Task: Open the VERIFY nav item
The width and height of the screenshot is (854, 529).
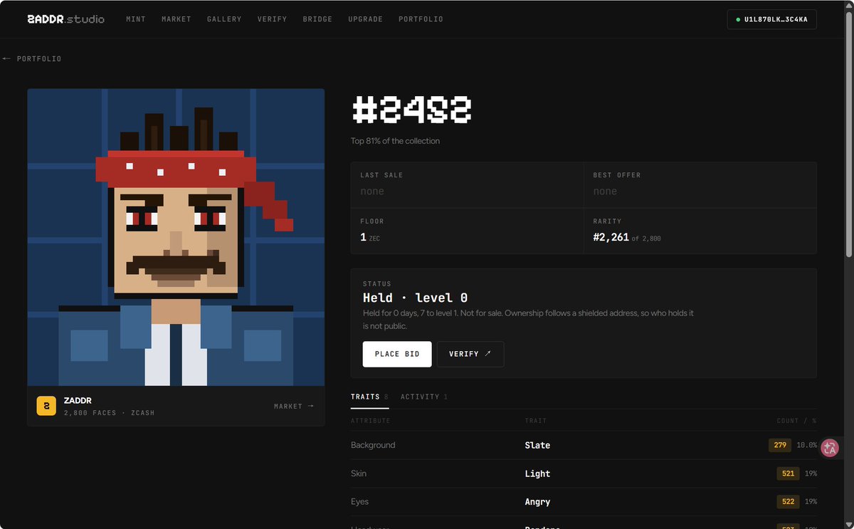Action: [x=273, y=19]
